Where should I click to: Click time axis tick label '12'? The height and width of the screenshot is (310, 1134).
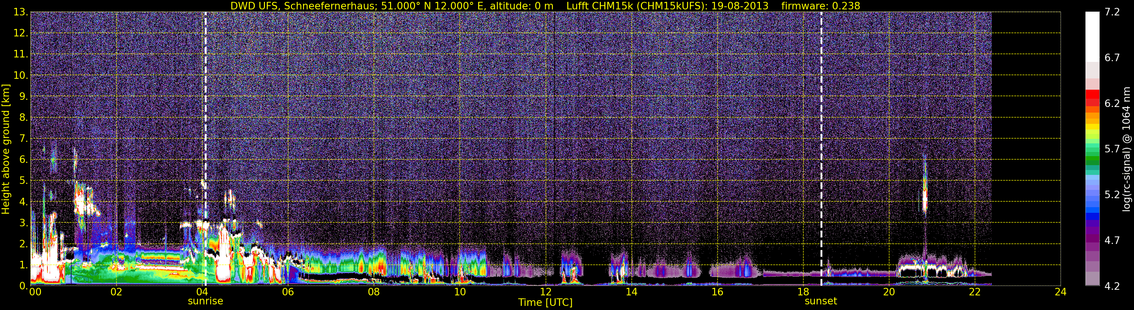coord(545,292)
